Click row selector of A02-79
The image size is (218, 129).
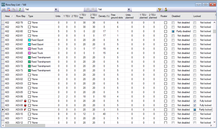pos(3,27)
